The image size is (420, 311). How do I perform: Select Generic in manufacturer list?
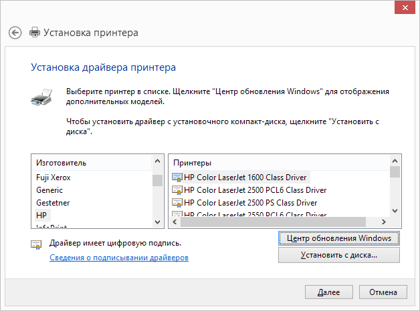point(49,190)
